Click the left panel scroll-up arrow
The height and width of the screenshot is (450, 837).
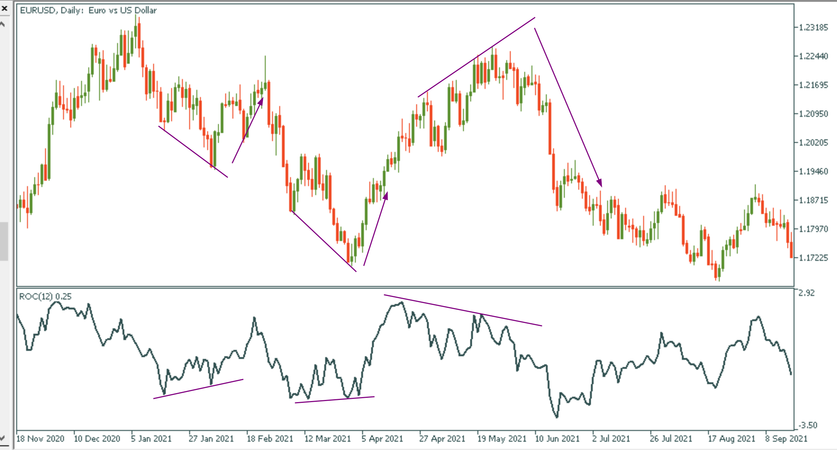pos(2,25)
